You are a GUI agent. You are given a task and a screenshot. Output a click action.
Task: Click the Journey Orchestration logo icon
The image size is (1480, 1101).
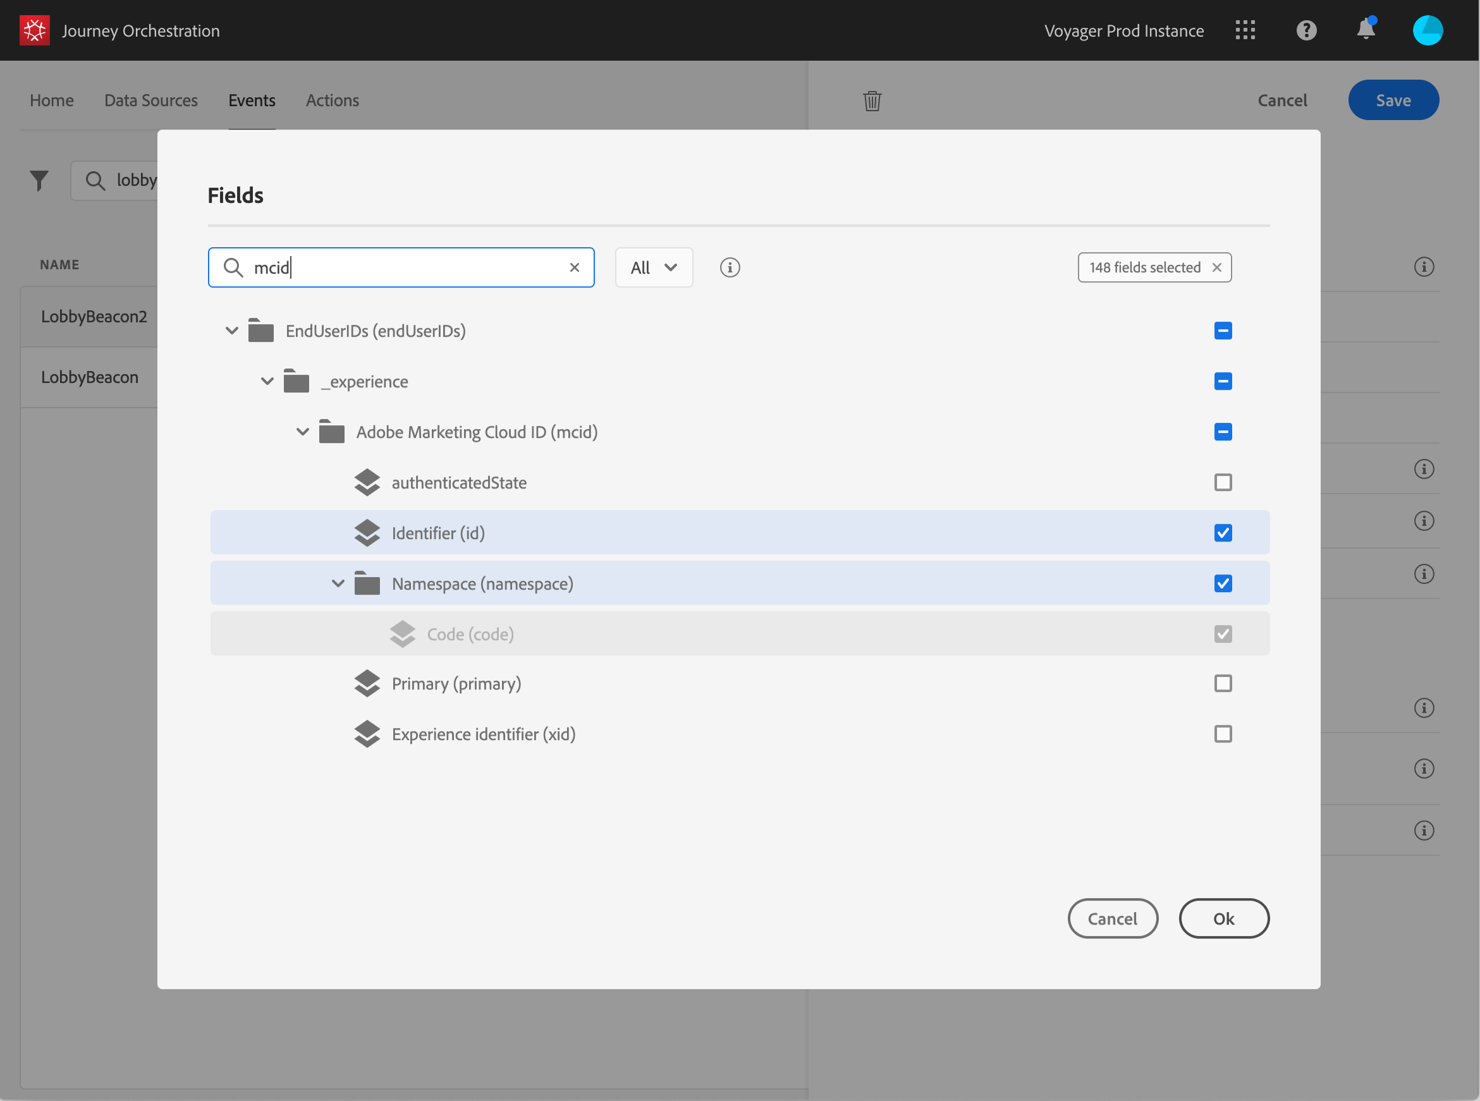[35, 31]
